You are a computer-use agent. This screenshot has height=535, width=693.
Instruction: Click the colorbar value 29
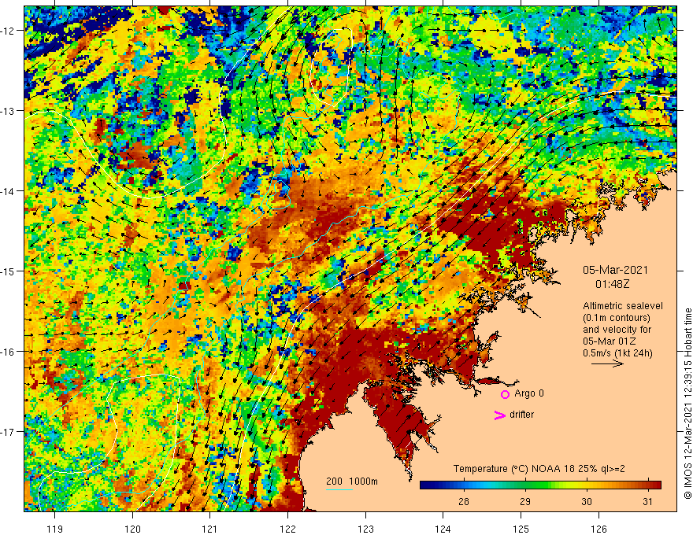(x=525, y=501)
